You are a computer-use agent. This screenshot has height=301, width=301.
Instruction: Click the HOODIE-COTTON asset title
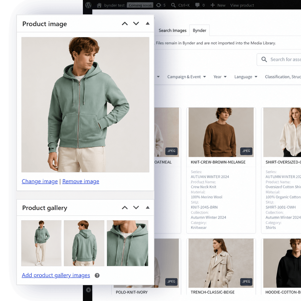coord(283,292)
